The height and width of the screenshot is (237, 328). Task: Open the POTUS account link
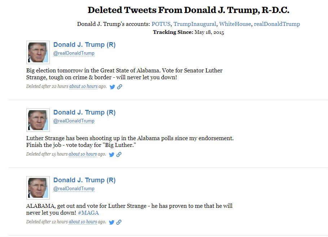coord(161,24)
